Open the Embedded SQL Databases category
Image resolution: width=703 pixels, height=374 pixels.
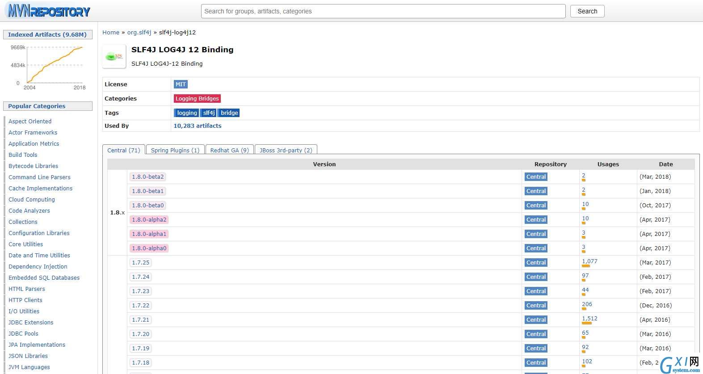[x=44, y=278]
